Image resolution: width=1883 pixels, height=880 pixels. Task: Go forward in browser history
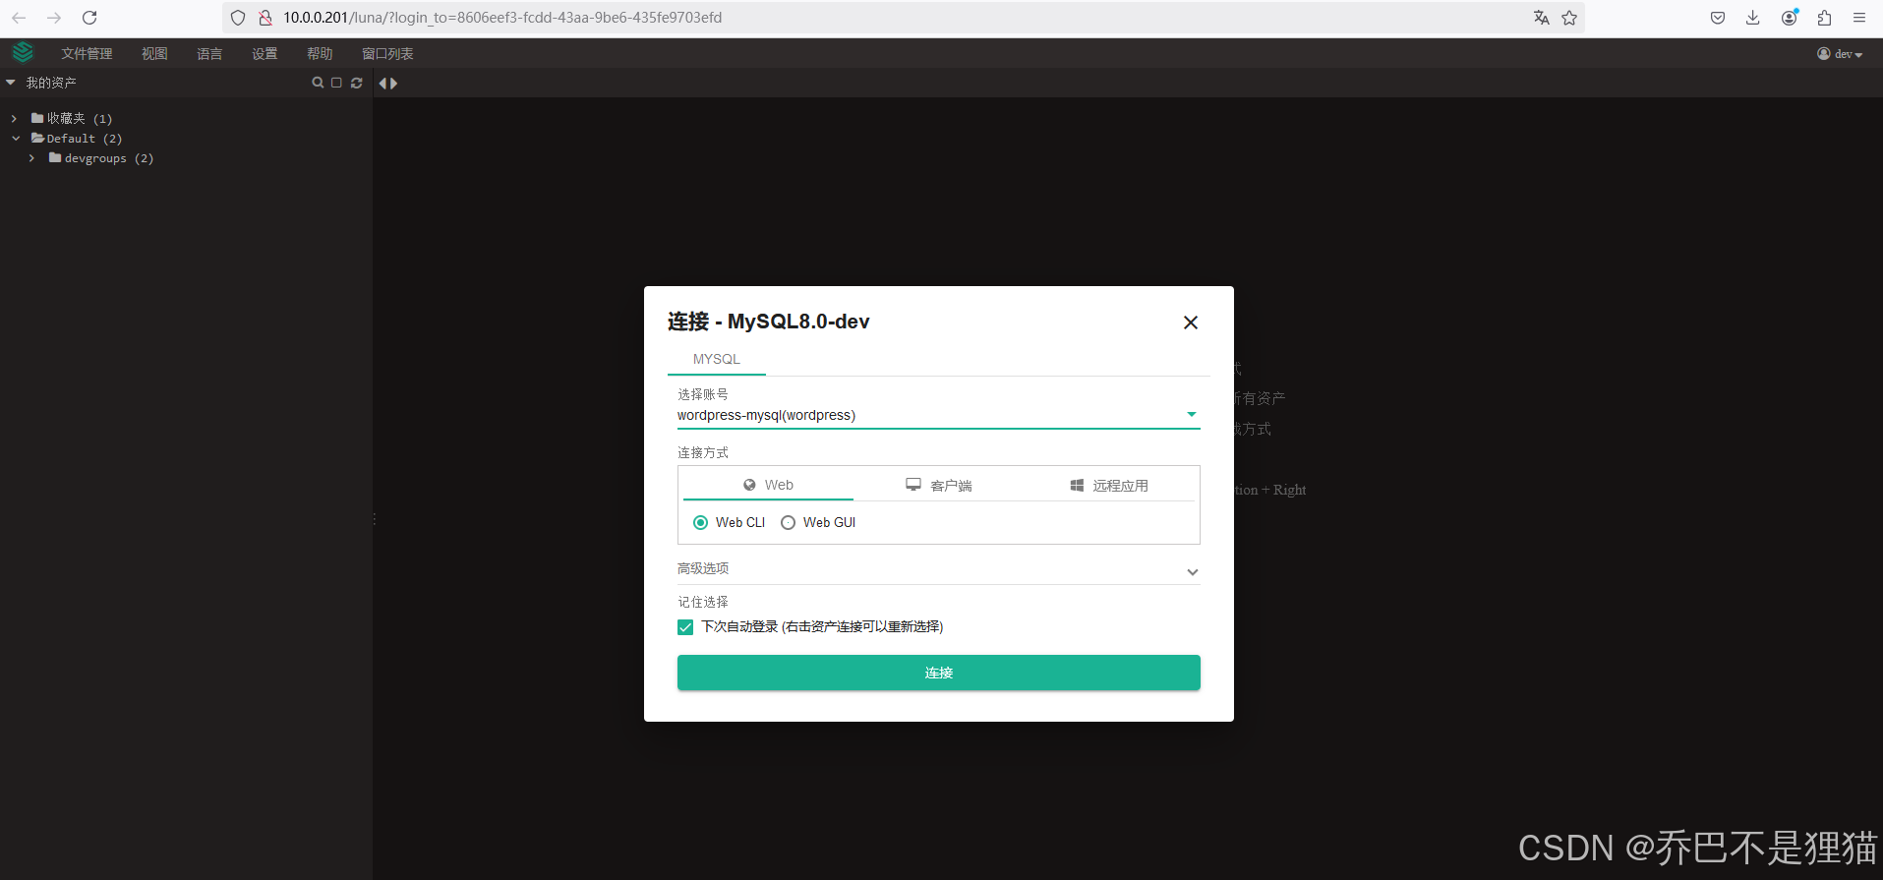[x=54, y=18]
